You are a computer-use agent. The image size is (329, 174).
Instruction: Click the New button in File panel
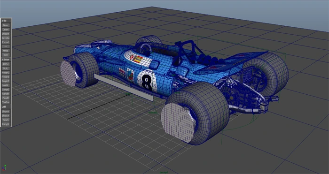tap(6, 25)
